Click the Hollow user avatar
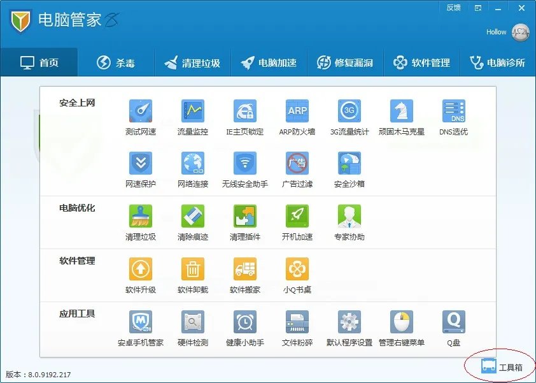The width and height of the screenshot is (536, 383). point(521,32)
